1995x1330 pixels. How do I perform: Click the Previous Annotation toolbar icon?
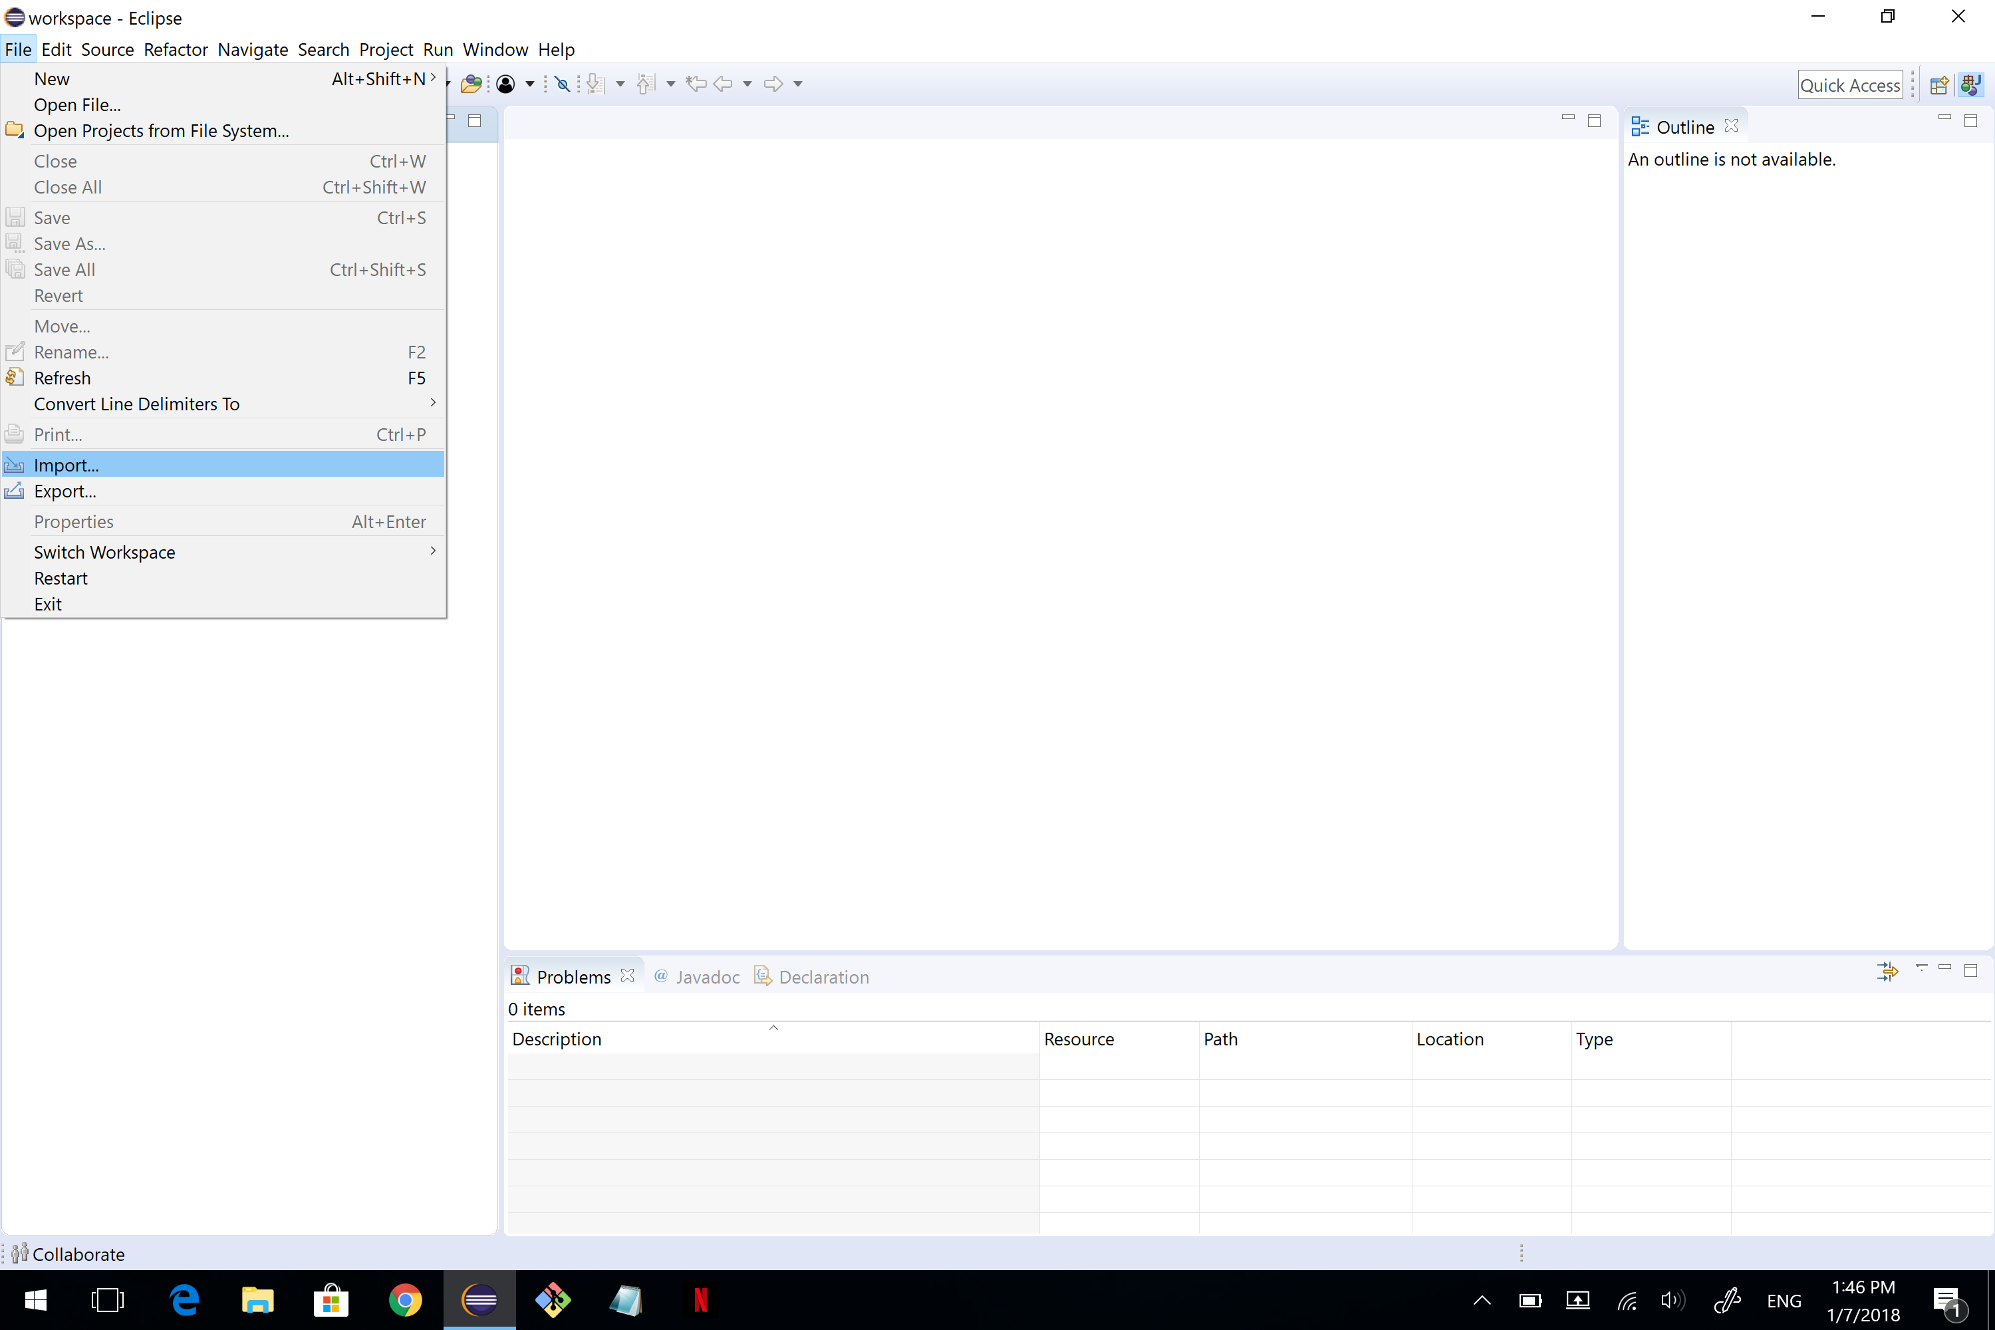[646, 83]
